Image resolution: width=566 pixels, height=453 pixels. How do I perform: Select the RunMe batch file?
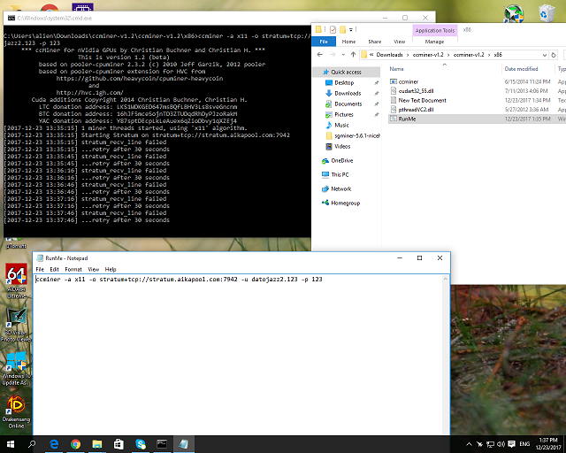tap(407, 119)
